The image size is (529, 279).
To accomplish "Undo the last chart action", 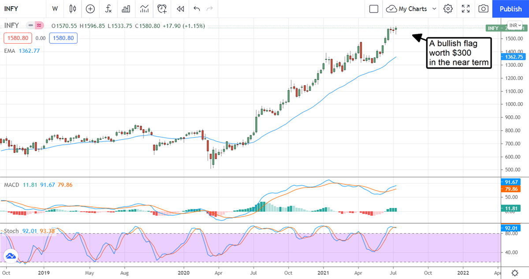I will click(x=197, y=9).
